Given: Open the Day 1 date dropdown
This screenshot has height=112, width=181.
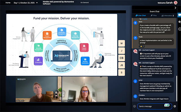Looking at the screenshot, I should pyautogui.click(x=26, y=3).
